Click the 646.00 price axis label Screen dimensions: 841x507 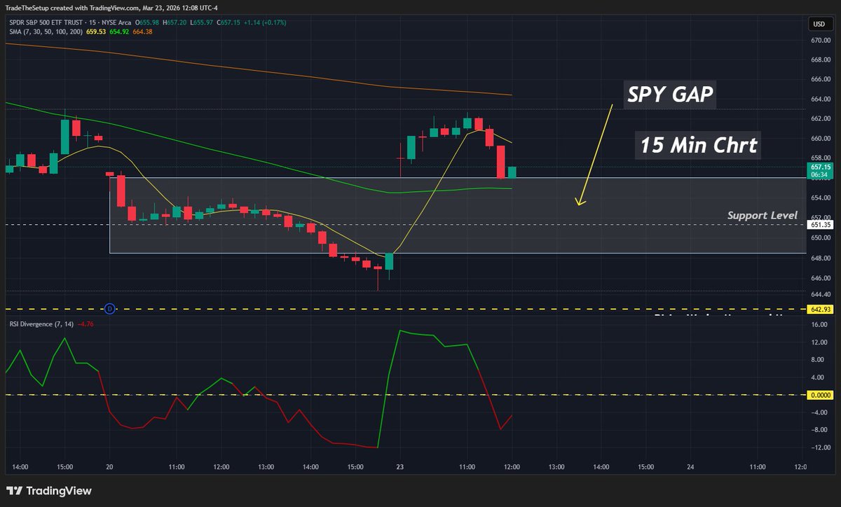pyautogui.click(x=821, y=277)
